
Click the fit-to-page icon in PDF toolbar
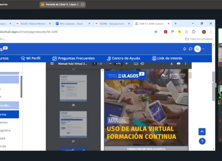pyautogui.click(x=136, y=64)
